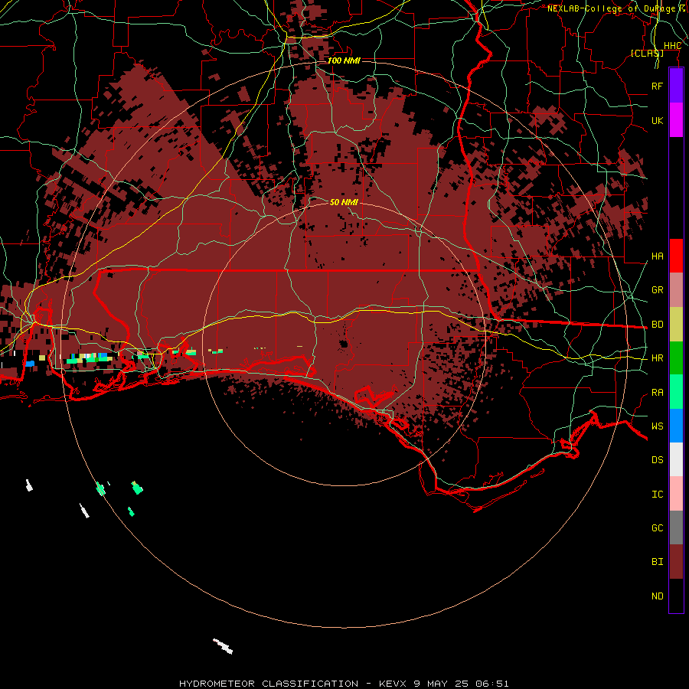
Task: Click the HA legend label
Action: pyautogui.click(x=658, y=256)
